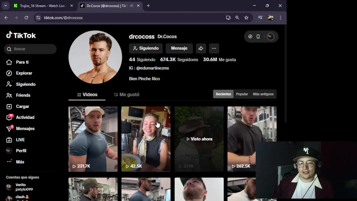The image size is (357, 201).
Task: Open Mensajes inbox in sidebar
Action: coord(20,128)
